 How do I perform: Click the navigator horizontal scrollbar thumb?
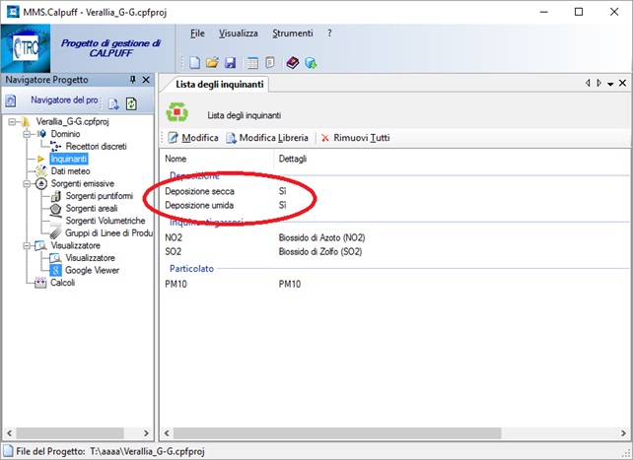click(x=69, y=433)
